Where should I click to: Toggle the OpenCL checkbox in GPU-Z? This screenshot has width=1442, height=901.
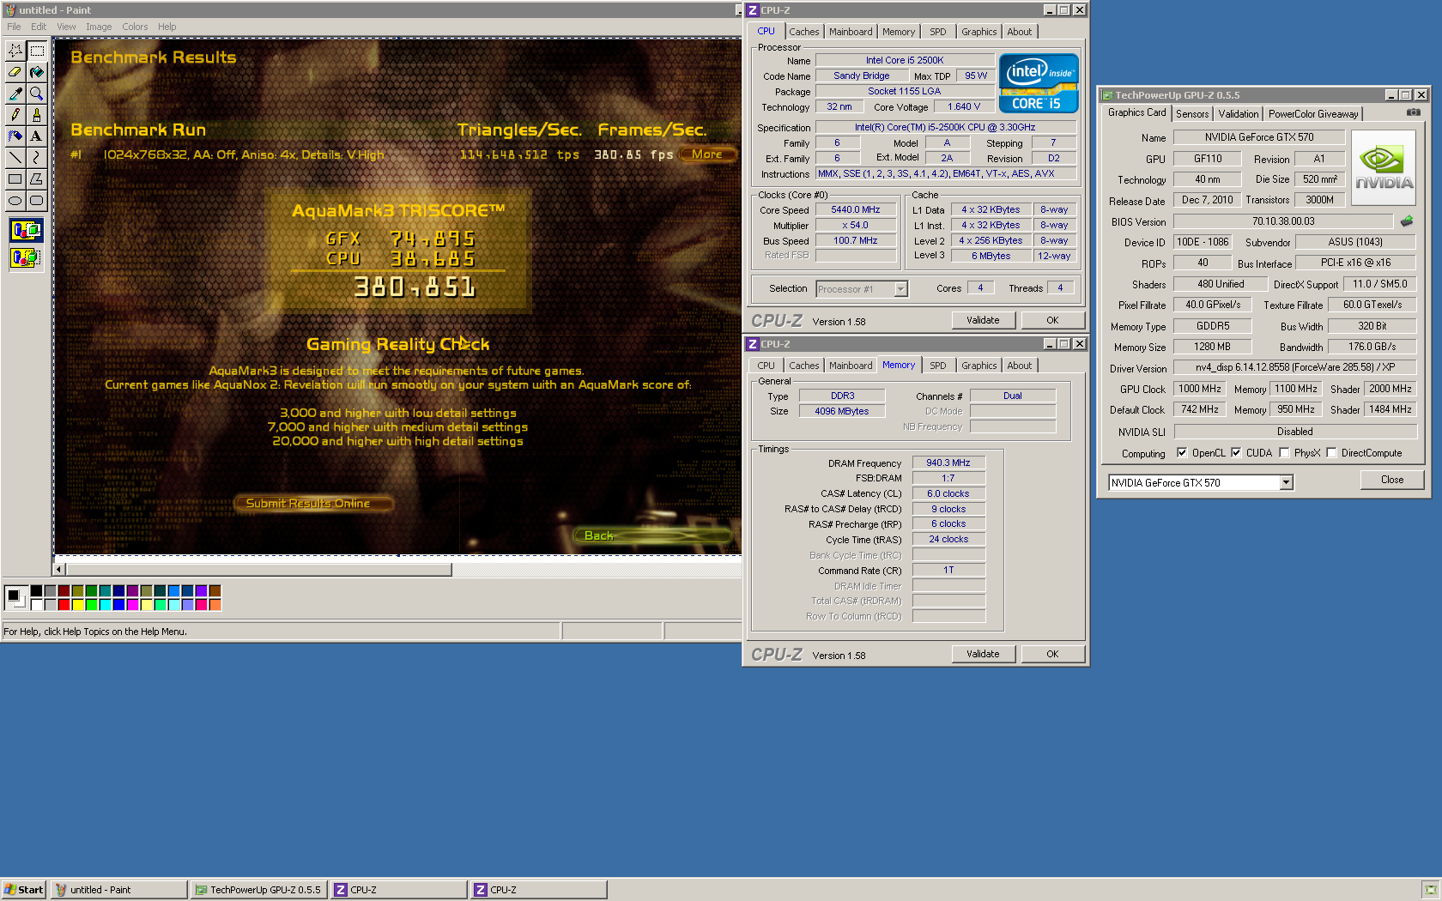(x=1182, y=453)
